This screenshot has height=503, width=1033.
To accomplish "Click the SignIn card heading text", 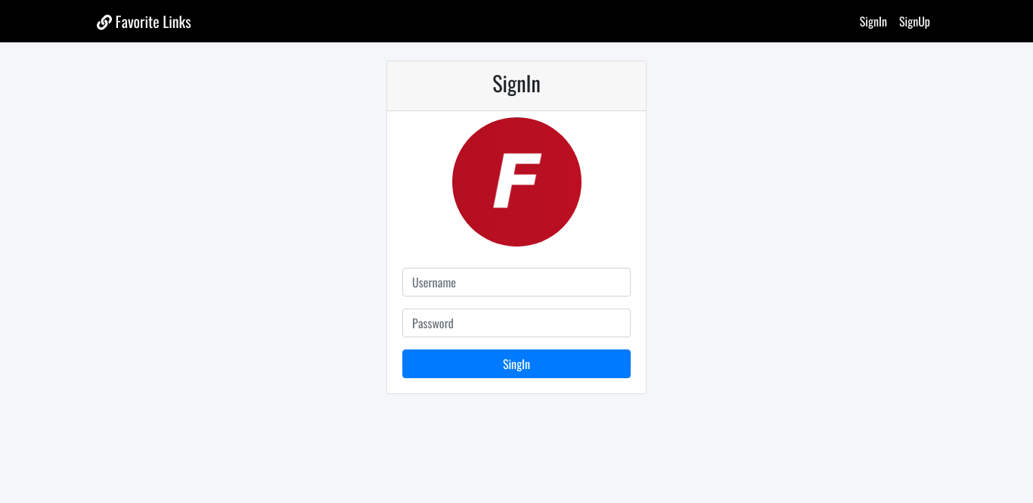I will 516,84.
